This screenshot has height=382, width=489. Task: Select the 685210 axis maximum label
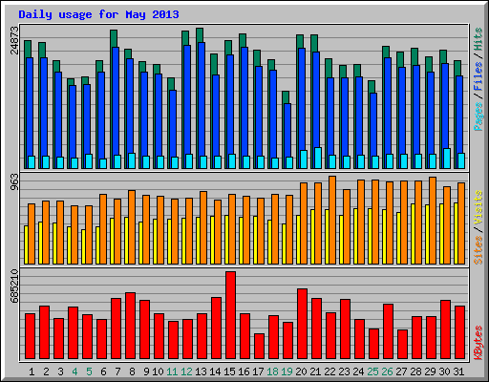(x=14, y=286)
